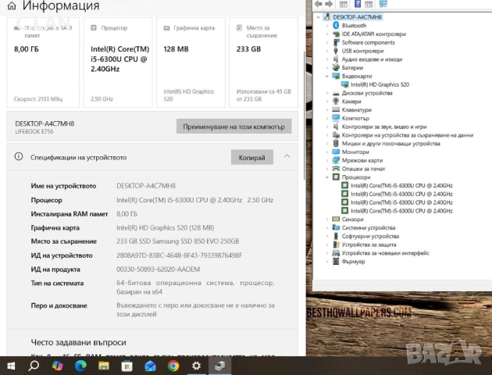The image size is (492, 375).
Task: Click the RAM memory card showing 8,00 ГБ
Action: coord(43,62)
